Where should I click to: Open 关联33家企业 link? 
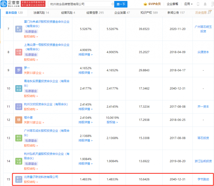coord(34,73)
